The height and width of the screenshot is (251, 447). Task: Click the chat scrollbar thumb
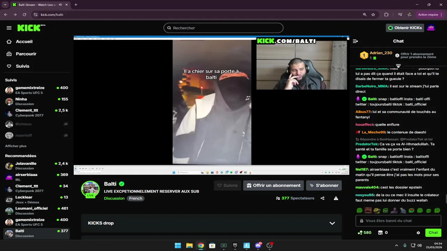446,199
